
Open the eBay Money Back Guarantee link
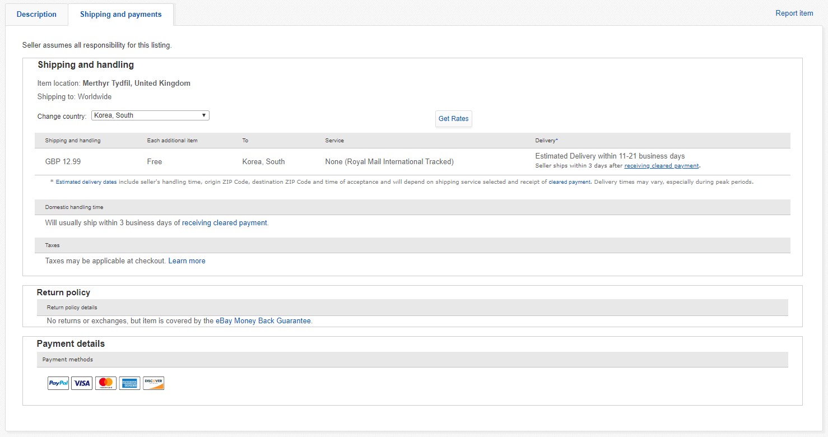click(263, 321)
